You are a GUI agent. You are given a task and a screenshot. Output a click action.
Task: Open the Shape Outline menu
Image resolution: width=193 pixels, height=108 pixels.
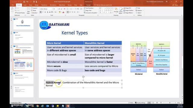click(129, 10)
